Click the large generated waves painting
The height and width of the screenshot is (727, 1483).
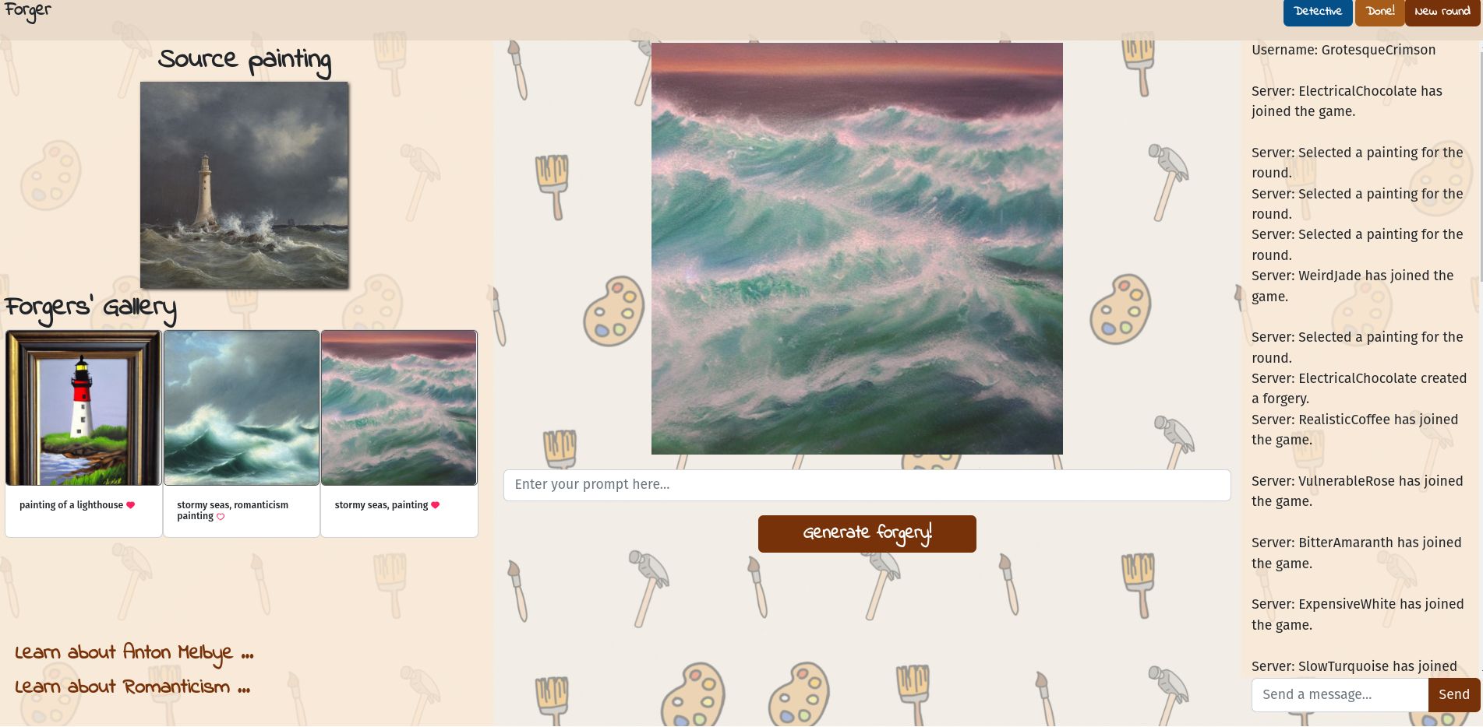click(x=857, y=248)
